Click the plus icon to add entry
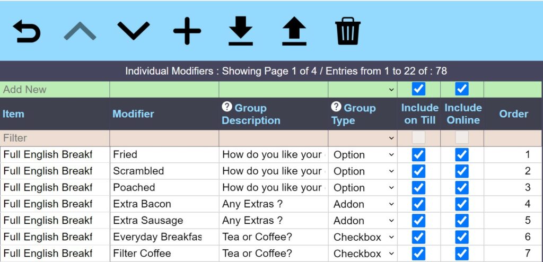 [x=187, y=31]
